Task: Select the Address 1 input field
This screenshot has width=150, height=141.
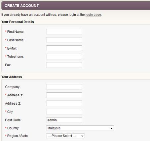Action: click(64, 95)
